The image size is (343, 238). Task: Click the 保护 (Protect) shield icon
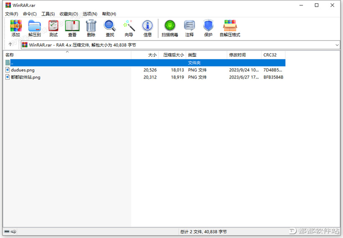click(x=208, y=28)
